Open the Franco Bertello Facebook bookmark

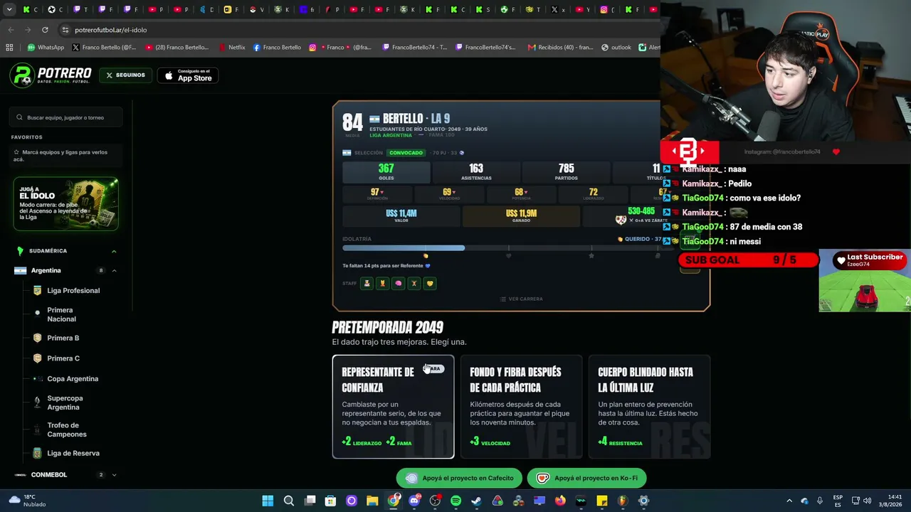pyautogui.click(x=277, y=48)
